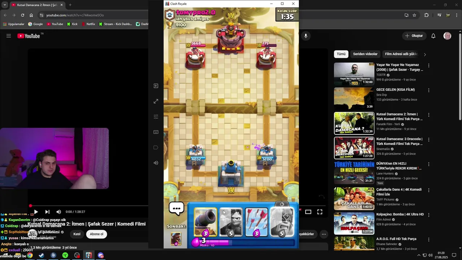Open GECE GELEN (KISA FİLM) video

coord(396,90)
